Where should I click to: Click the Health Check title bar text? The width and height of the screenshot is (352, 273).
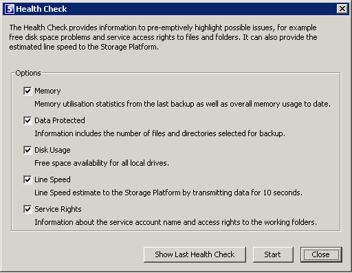click(x=41, y=9)
